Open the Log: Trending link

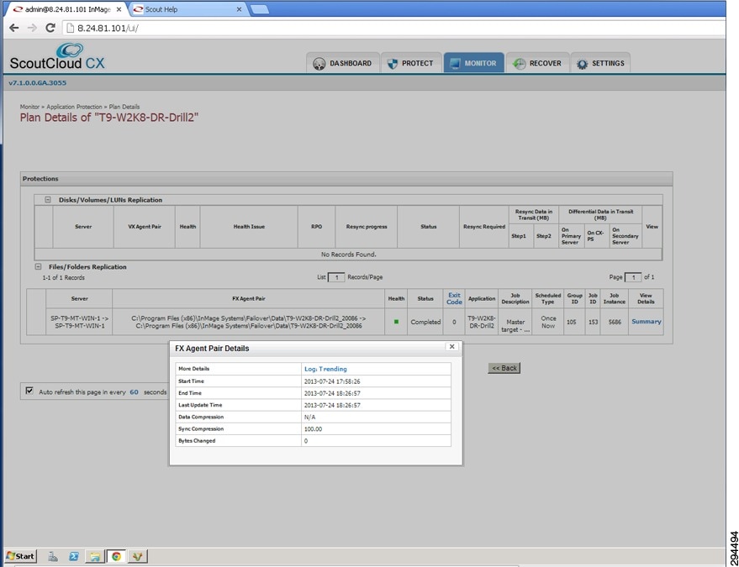coord(325,369)
